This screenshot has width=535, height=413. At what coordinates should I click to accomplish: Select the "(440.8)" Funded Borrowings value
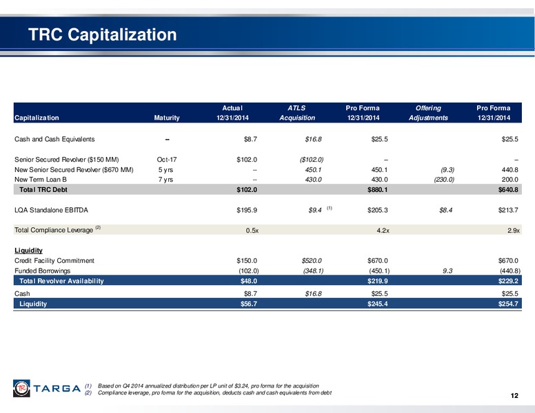tap(509, 271)
